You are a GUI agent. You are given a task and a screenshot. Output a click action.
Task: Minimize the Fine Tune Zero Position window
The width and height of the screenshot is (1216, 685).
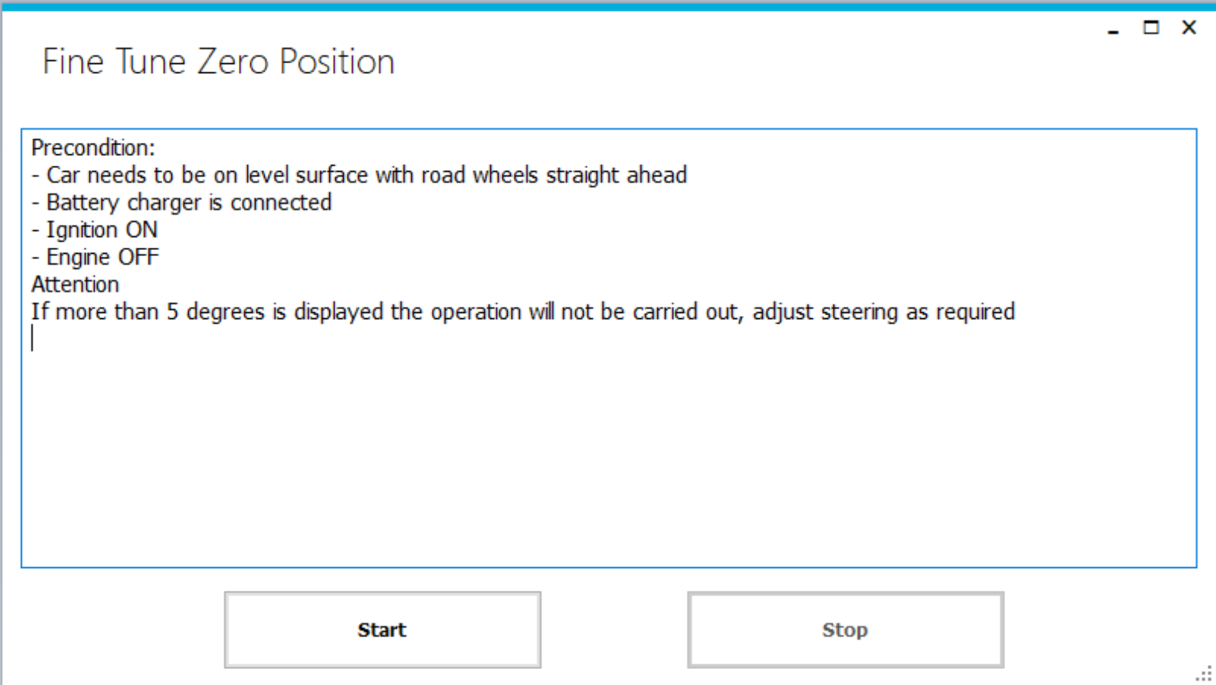click(x=1113, y=28)
